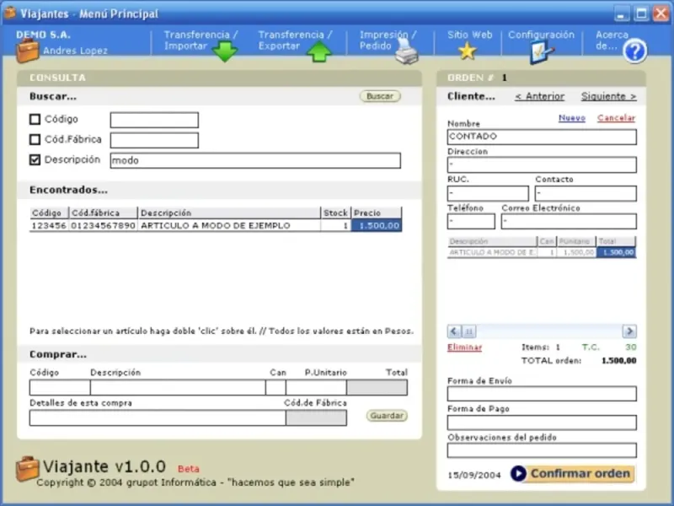
Task: Toggle the Código search checkbox
Action: point(35,119)
